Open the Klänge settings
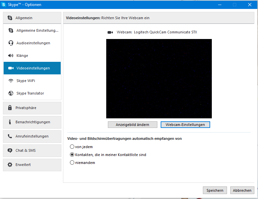The height and width of the screenshot is (199, 258). [32, 56]
